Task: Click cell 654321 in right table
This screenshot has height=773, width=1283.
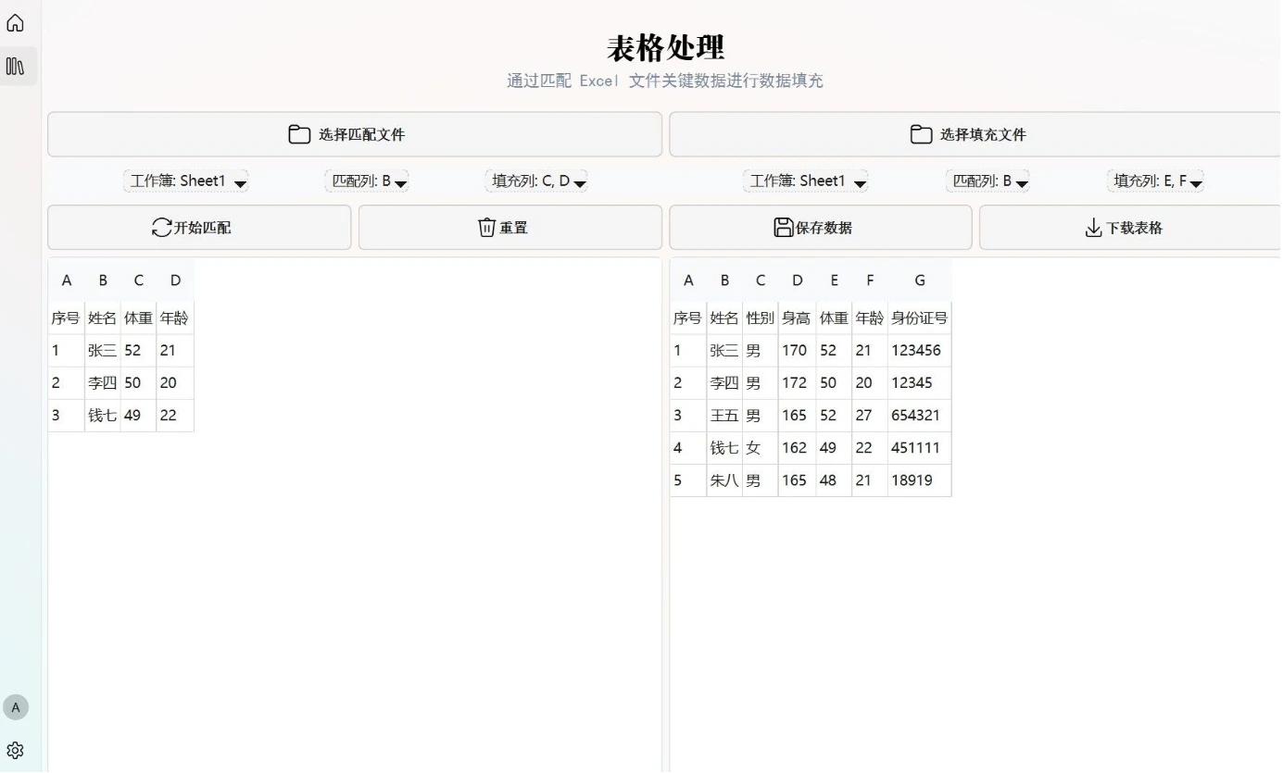Action: click(x=919, y=416)
